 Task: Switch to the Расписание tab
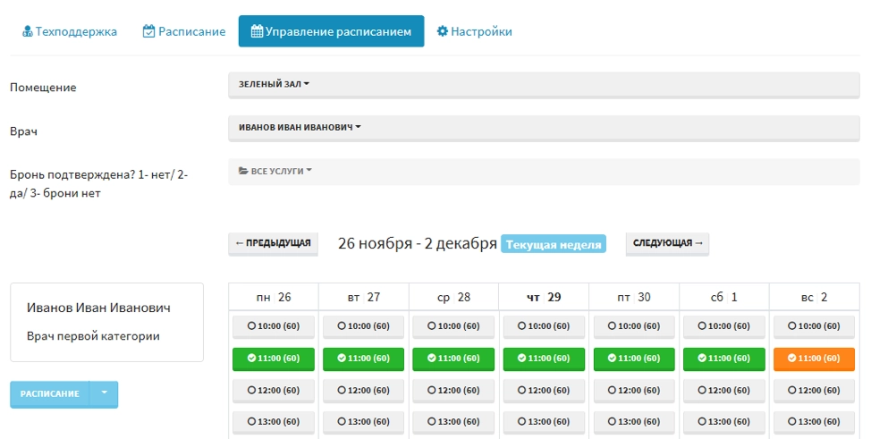(x=183, y=31)
